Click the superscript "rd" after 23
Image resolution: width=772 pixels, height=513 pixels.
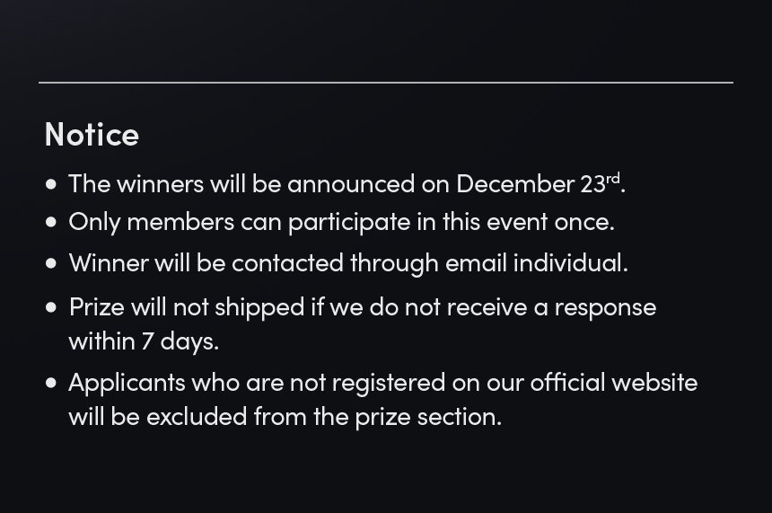613,179
